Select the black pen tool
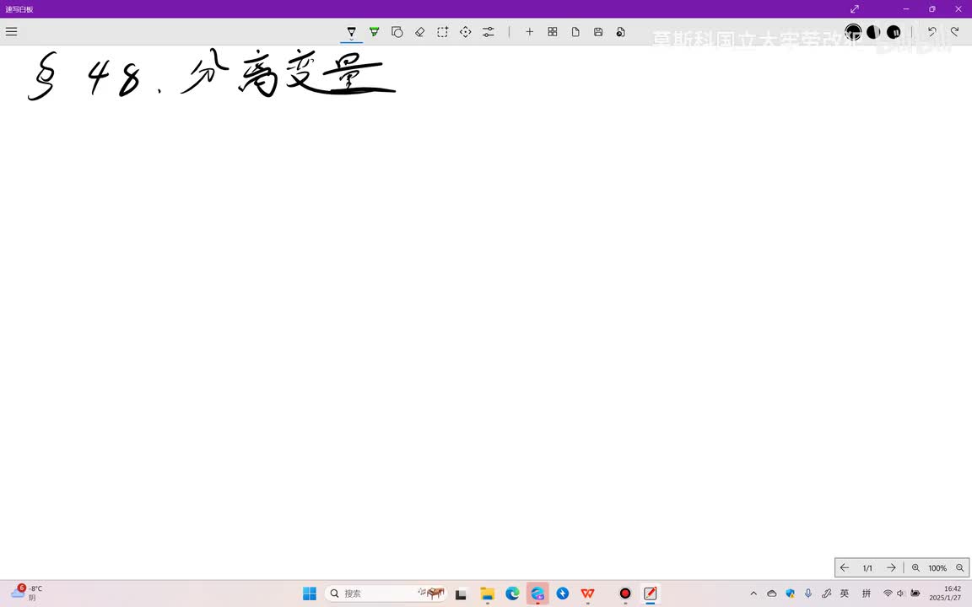Screen dimensions: 972x607 352,31
